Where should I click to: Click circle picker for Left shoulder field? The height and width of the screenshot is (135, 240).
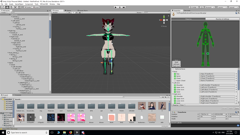coord(236,85)
